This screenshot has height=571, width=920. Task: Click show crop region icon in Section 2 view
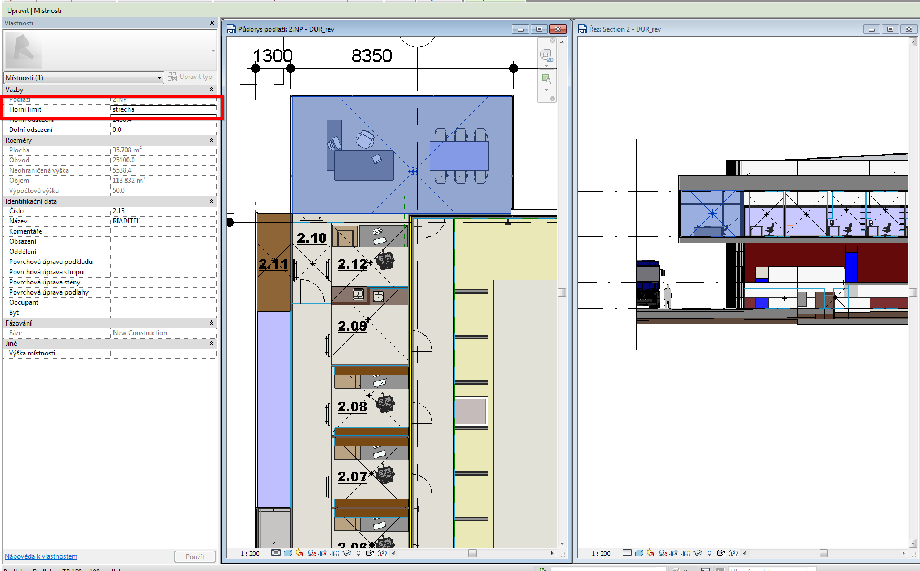686,553
